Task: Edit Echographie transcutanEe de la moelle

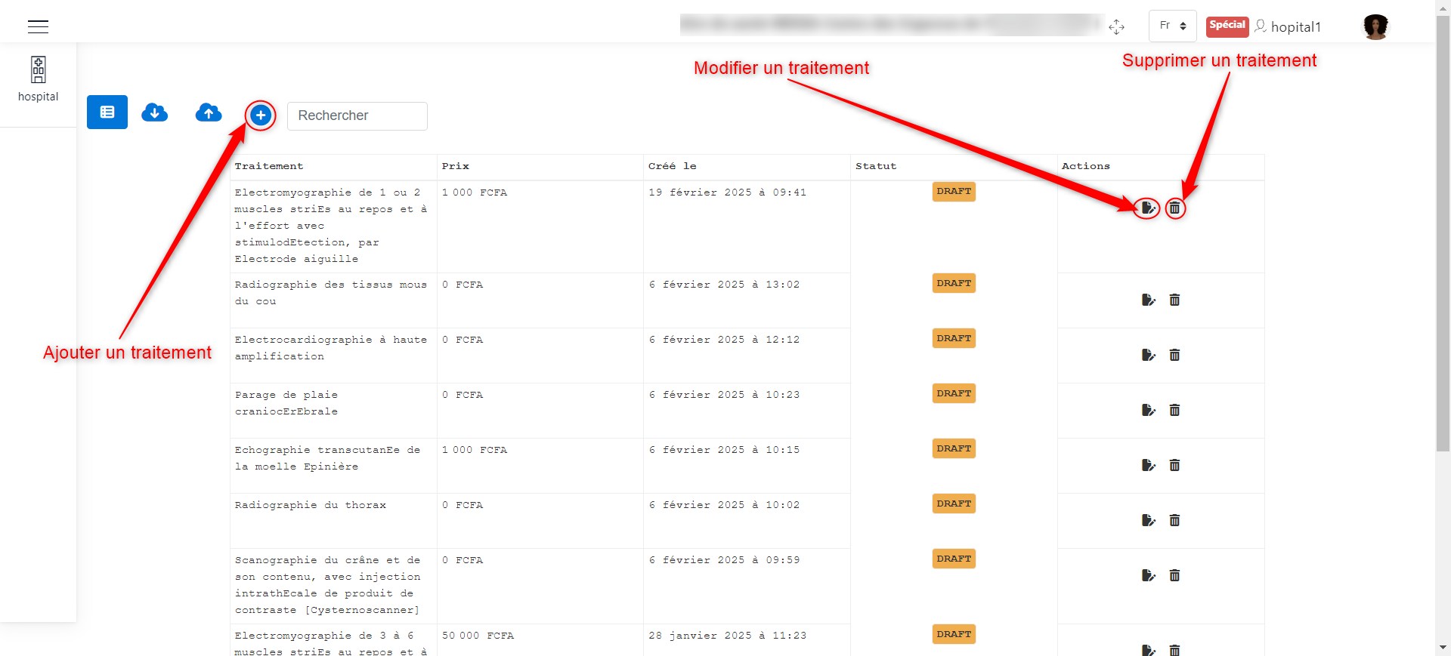Action: coord(1148,465)
